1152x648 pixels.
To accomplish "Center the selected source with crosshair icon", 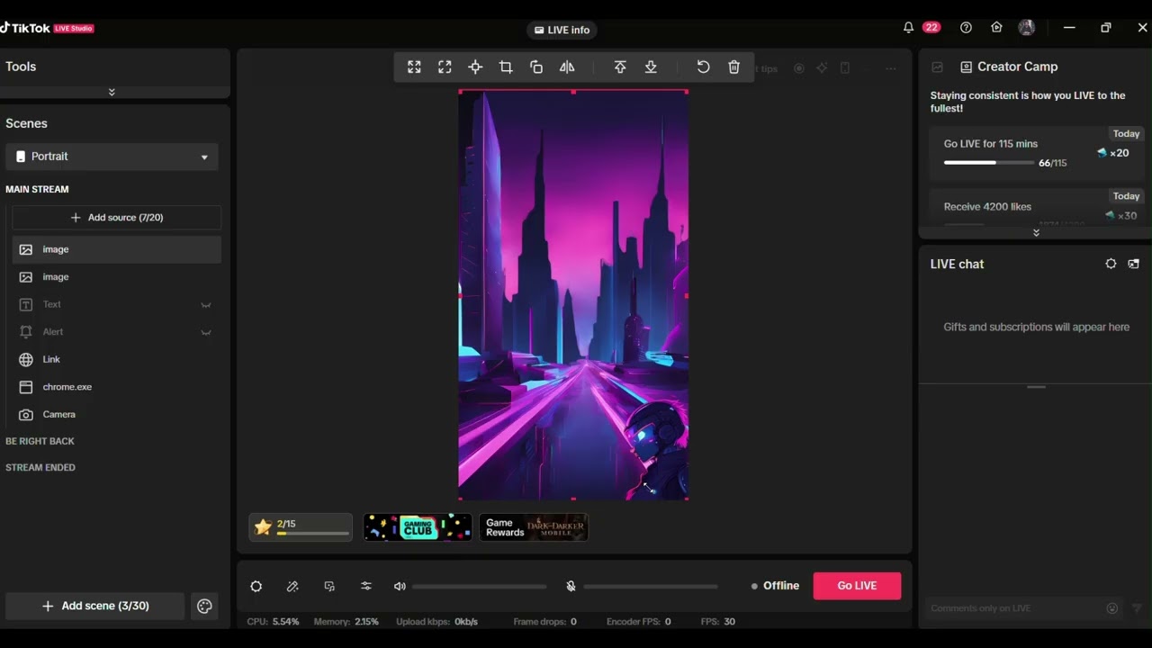I will click(475, 67).
